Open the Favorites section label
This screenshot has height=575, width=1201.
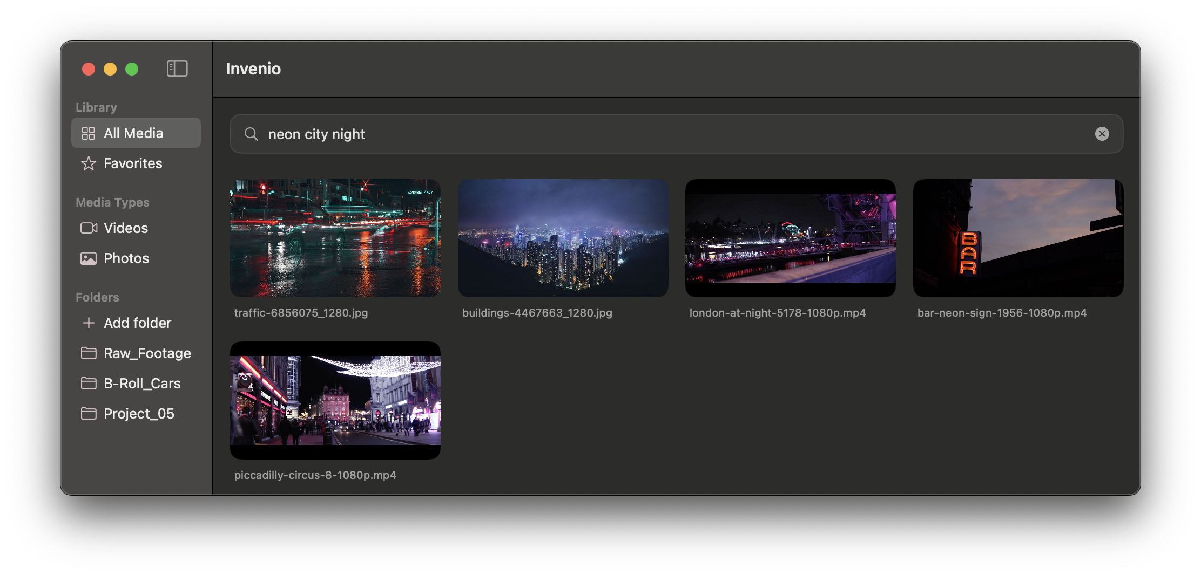coord(133,163)
